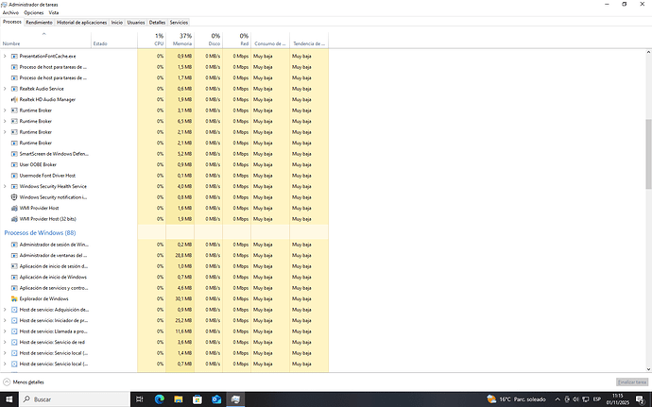Expand the Windows Security Health Service row
652x407 pixels.
coord(5,186)
